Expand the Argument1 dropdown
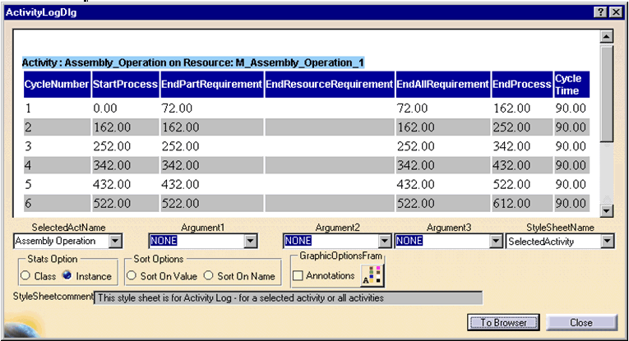Screen dimensions: 629x341 [249, 241]
